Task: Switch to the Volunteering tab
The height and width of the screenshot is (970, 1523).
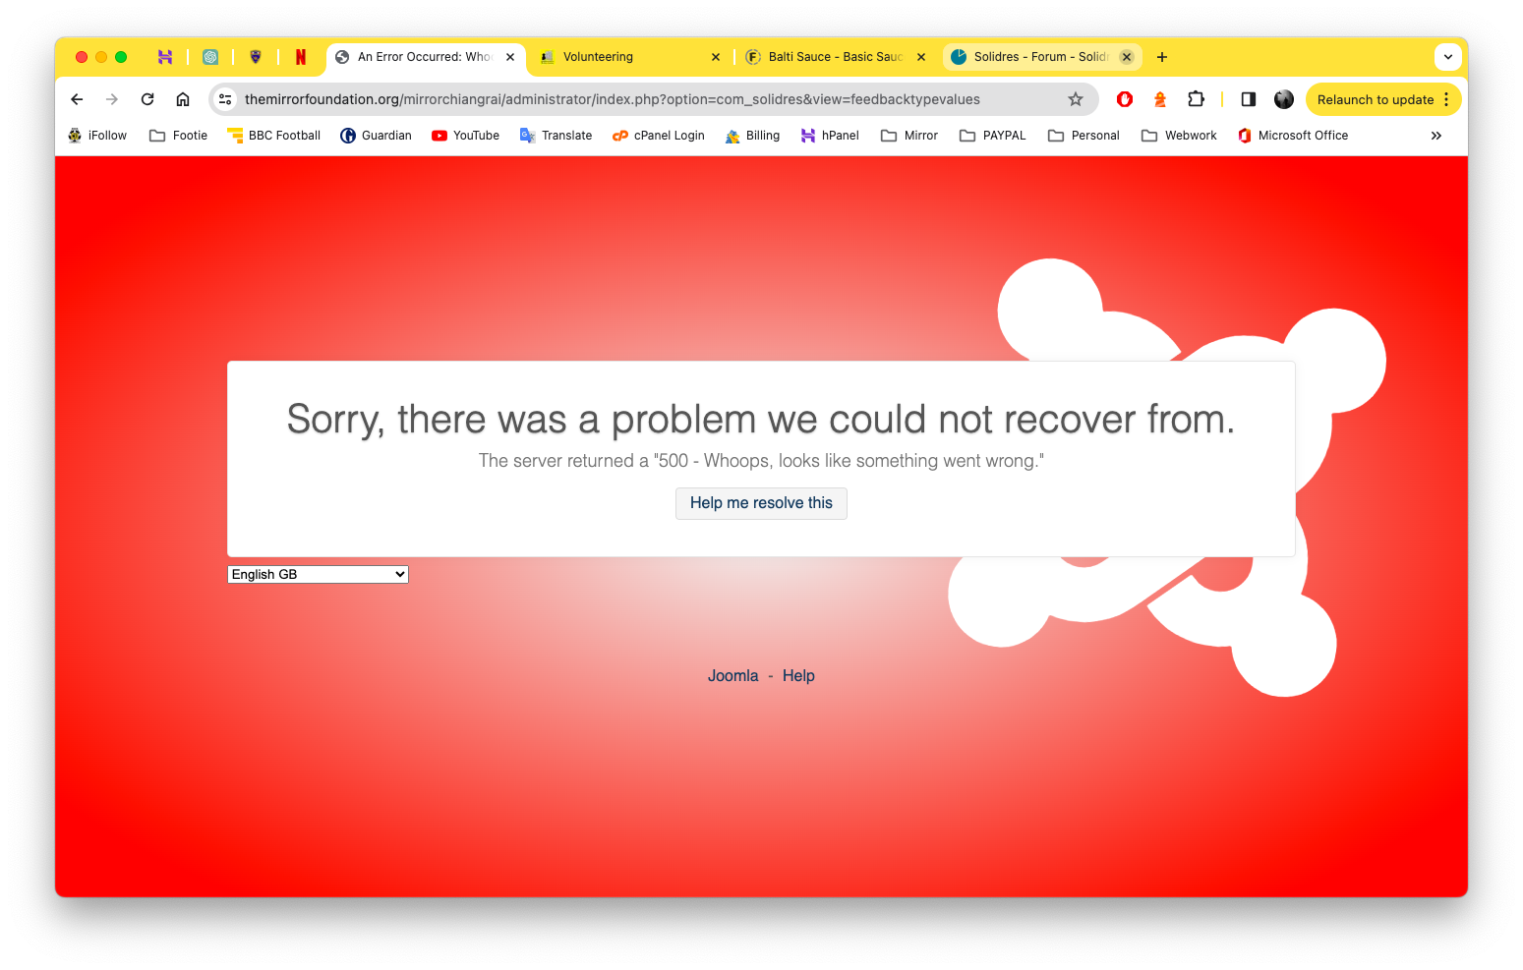Action: pyautogui.click(x=630, y=57)
